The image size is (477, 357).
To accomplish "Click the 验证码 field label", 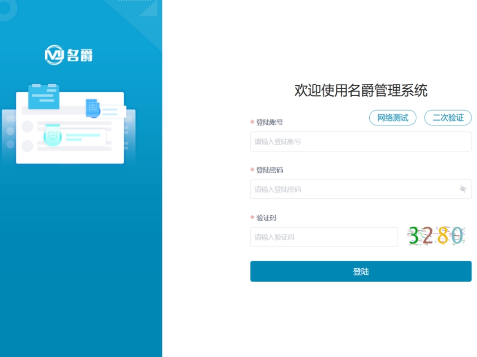I will [266, 218].
